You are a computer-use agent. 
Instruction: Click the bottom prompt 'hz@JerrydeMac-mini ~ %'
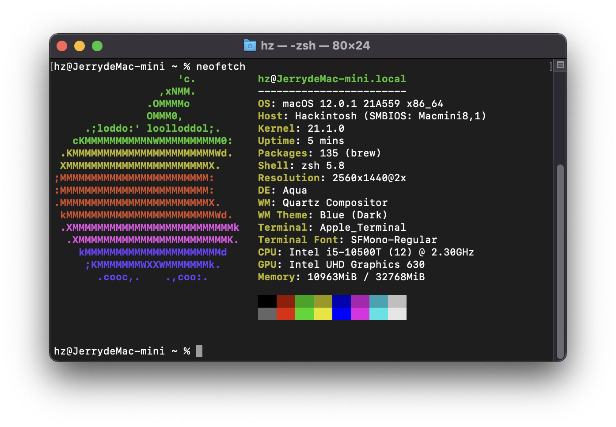tap(122, 351)
